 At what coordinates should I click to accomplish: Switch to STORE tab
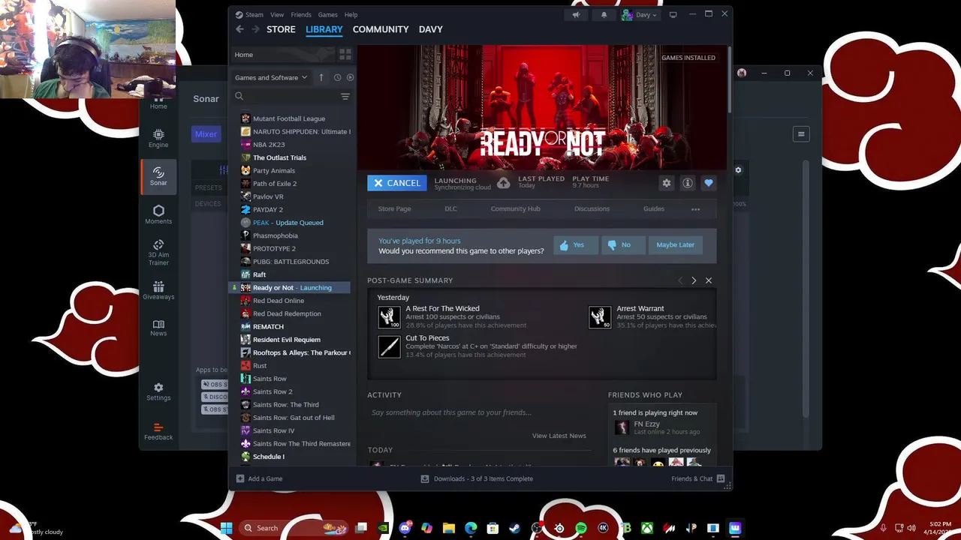[x=281, y=29]
